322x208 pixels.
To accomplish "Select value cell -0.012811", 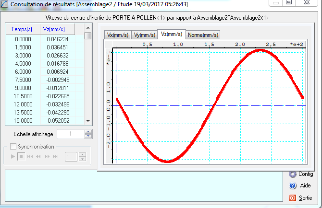I will point(58,88).
